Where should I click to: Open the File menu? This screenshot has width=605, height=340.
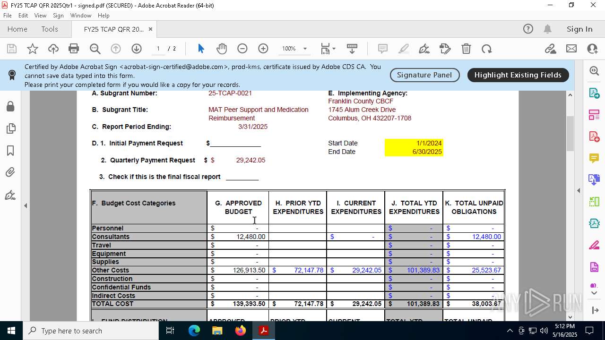(8, 16)
